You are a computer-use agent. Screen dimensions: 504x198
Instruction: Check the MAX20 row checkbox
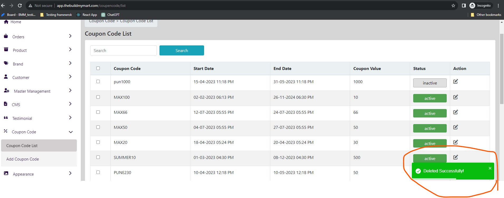tap(98, 142)
